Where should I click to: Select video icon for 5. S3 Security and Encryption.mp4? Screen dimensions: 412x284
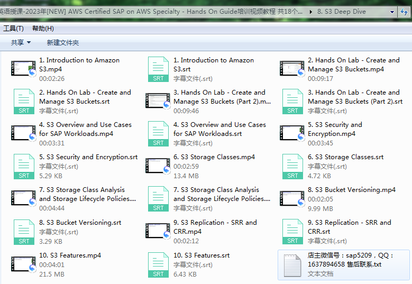[x=292, y=133]
